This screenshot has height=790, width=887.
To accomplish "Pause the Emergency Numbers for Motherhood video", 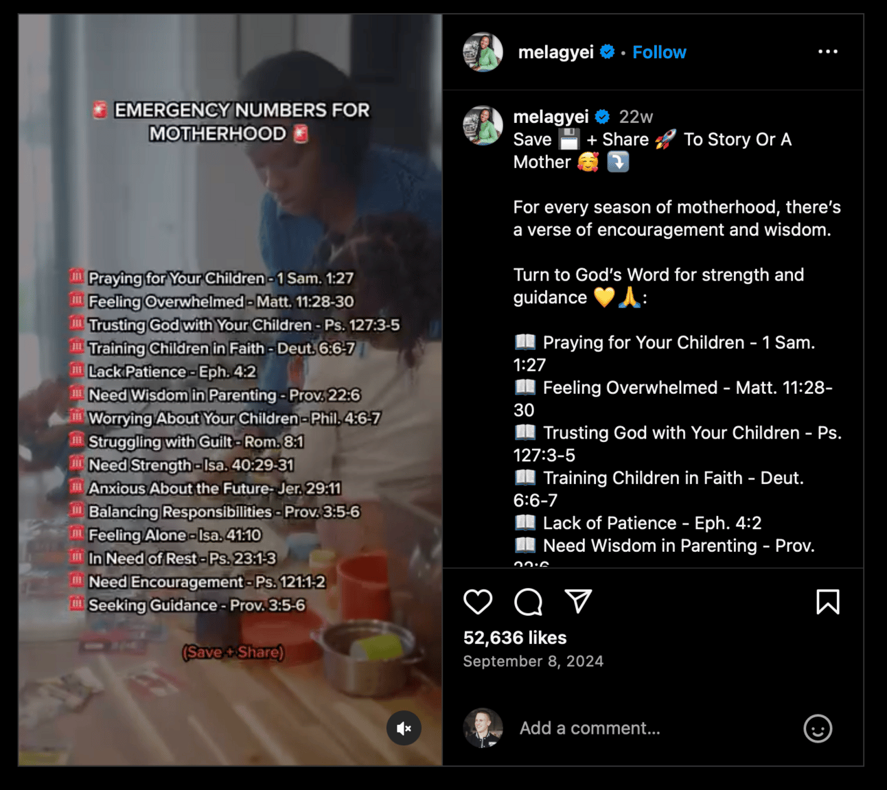I will point(230,390).
